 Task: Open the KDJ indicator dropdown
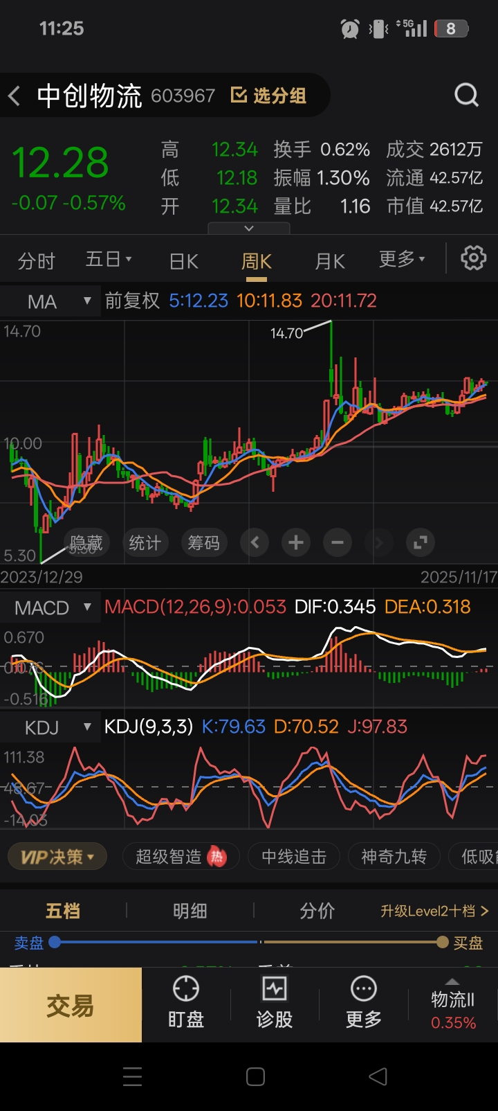50,727
